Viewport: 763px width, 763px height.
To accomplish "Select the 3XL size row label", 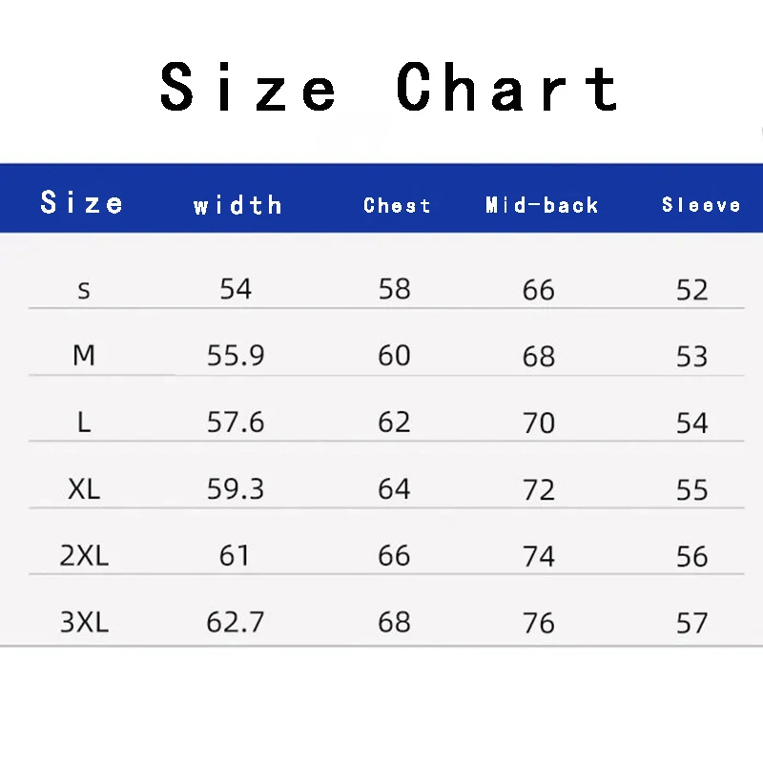I will coord(84,622).
